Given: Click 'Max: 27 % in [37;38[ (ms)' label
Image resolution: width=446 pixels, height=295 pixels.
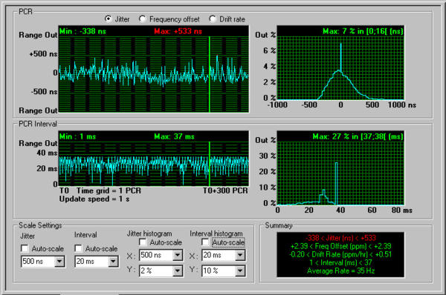Looking at the screenshot, I should [358, 136].
